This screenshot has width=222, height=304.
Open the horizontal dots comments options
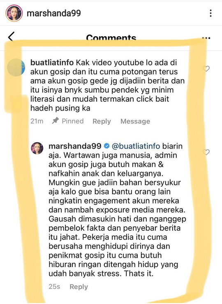coord(206,38)
